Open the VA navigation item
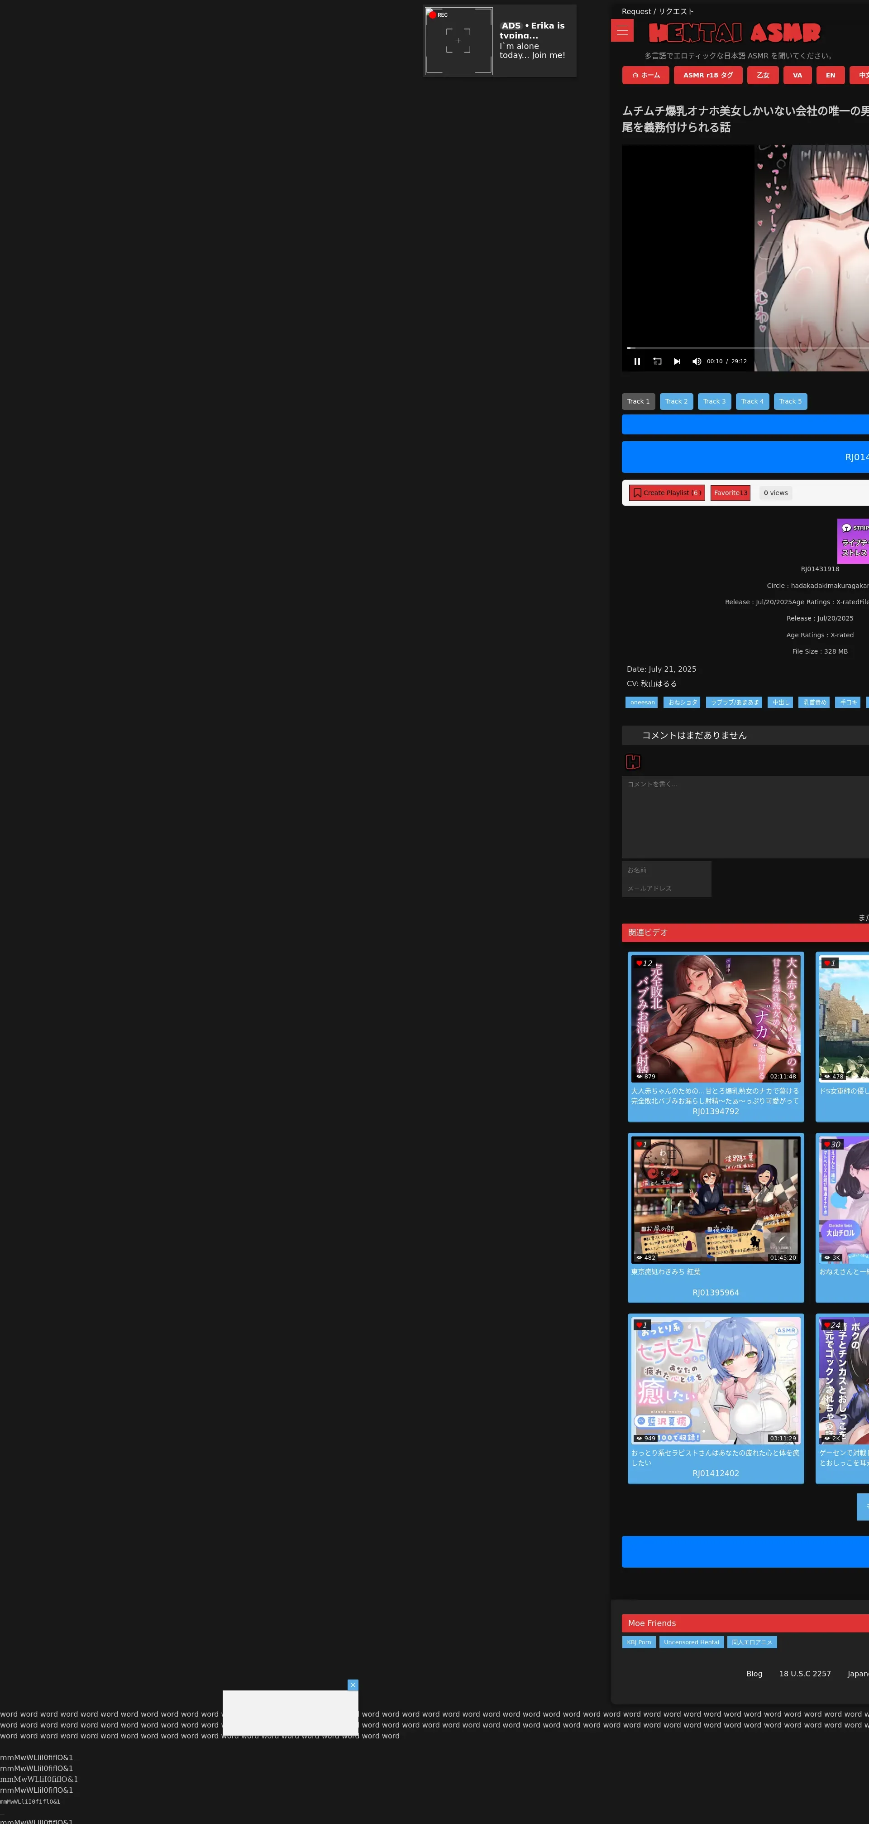 coord(797,75)
